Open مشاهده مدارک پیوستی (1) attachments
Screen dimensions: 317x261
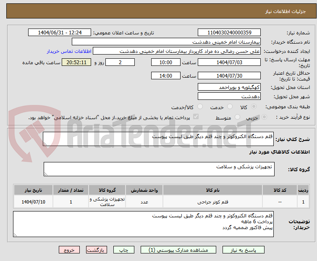pos(178,250)
